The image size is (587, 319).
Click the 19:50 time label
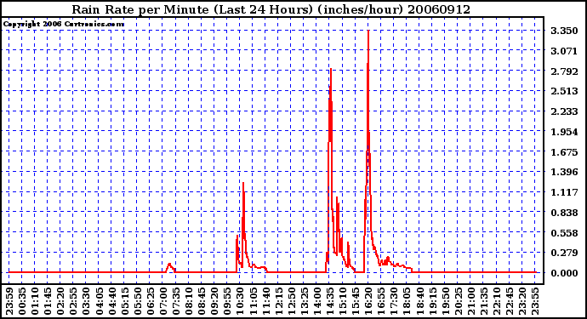445,301
